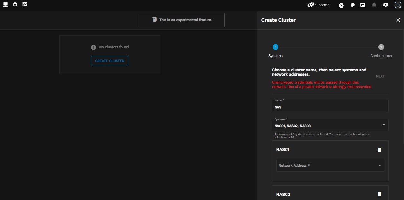The height and width of the screenshot is (200, 404).
Task: Click the iXsystems logo
Action: click(x=319, y=5)
